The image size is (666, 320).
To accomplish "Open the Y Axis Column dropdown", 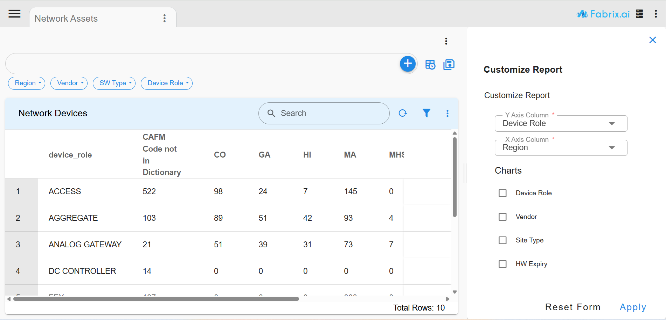I will click(x=612, y=123).
